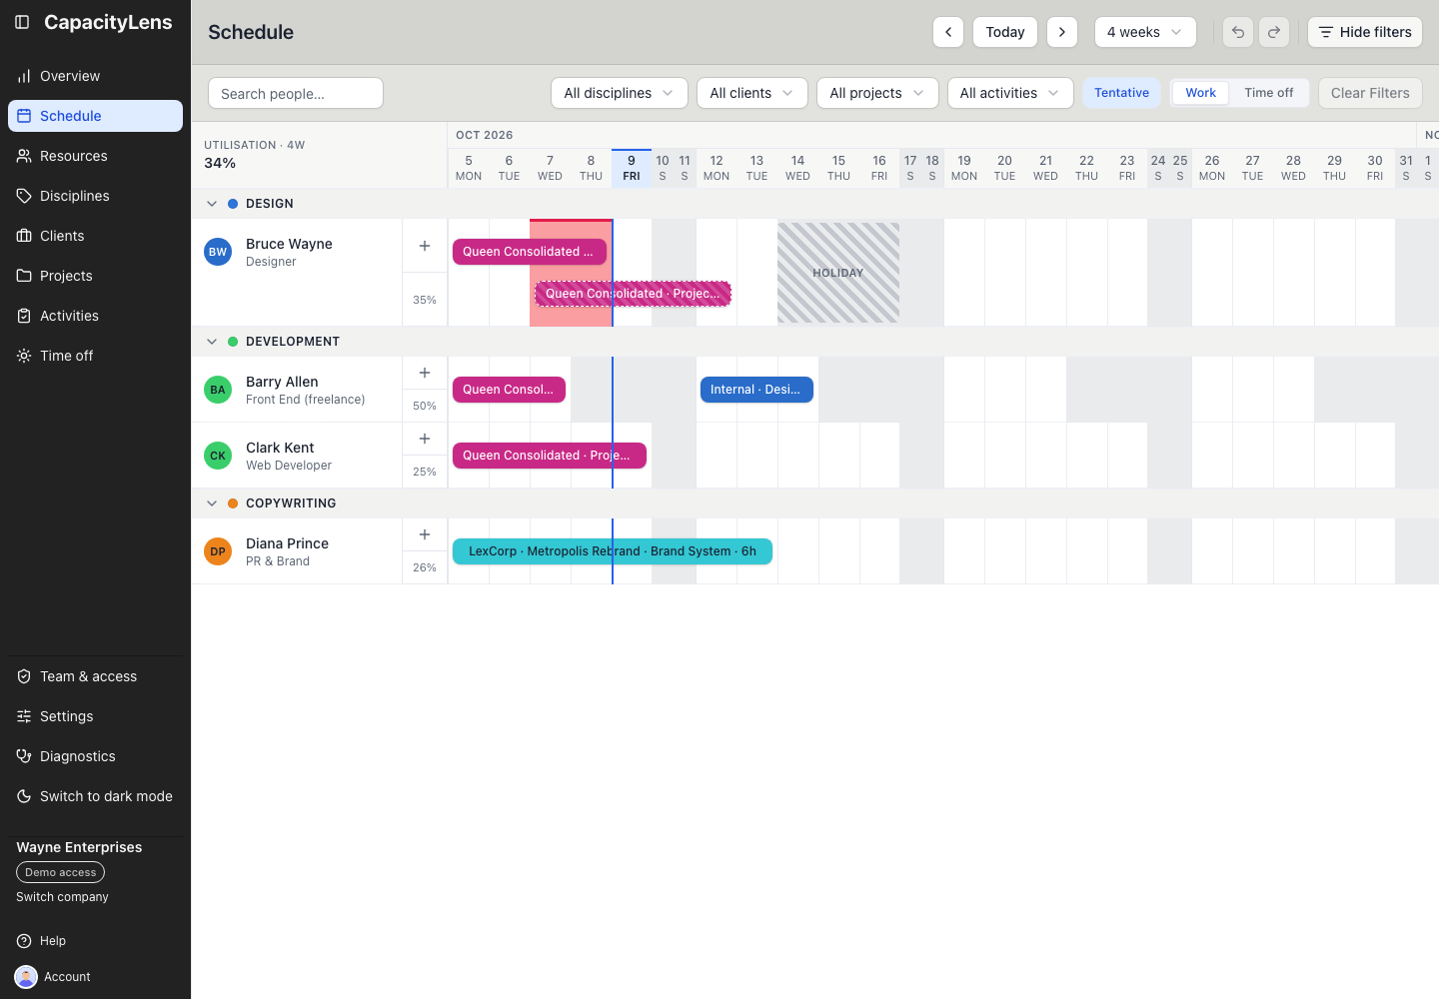Select the Time off view toggle
Image resolution: width=1439 pixels, height=999 pixels.
point(1269,93)
